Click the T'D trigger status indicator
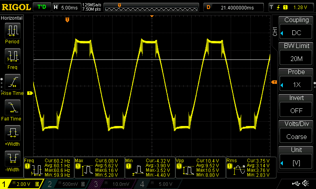Screen dimensions: 316x189 (42, 7)
